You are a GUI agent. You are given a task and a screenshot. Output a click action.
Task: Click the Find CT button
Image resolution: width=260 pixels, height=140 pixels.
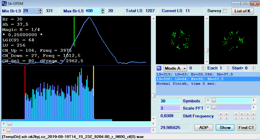tap(246, 128)
